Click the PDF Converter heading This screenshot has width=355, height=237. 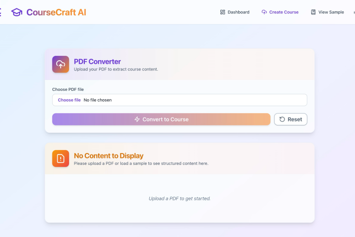point(97,62)
